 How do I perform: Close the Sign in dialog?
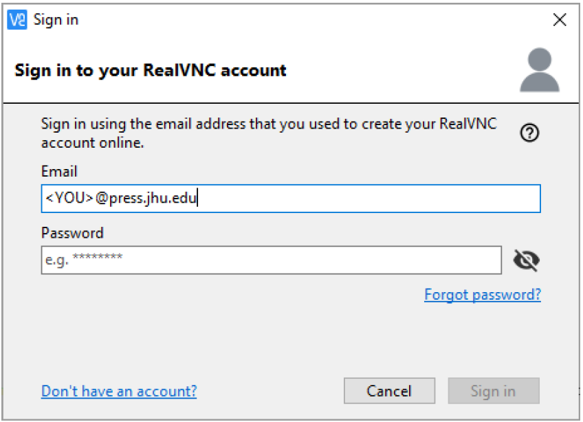[560, 20]
